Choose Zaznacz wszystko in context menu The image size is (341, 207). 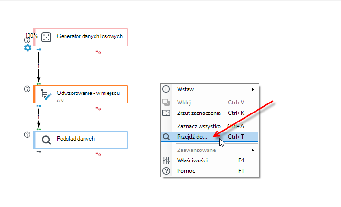click(209, 126)
